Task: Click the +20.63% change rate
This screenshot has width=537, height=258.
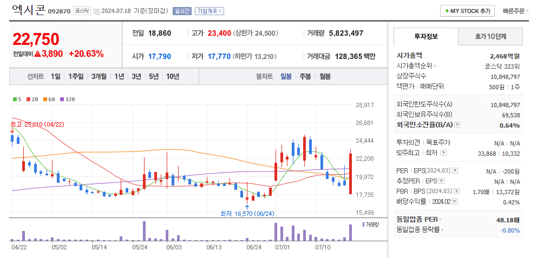Action: coord(86,54)
